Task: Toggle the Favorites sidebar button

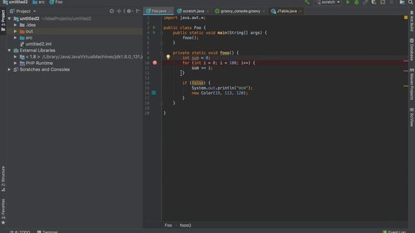Action: 3,212
